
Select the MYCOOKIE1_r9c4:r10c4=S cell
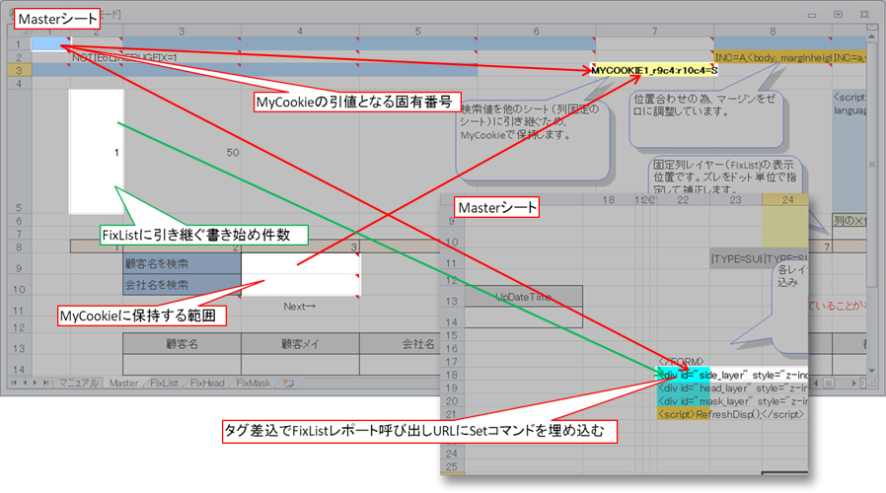(x=654, y=70)
